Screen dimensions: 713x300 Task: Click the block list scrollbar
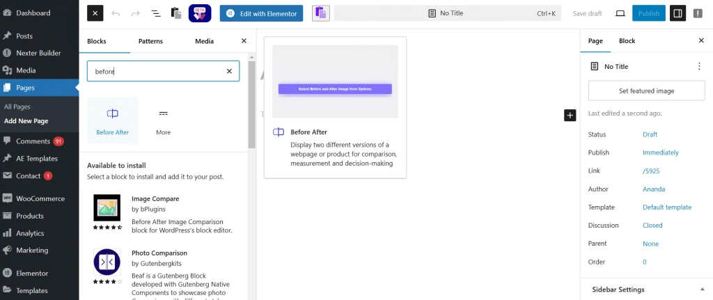tap(252, 104)
